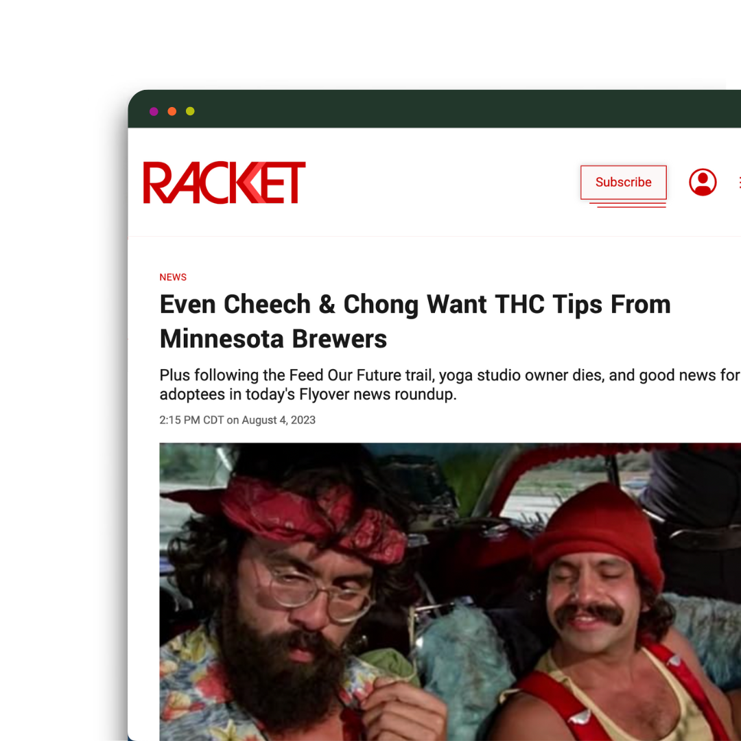This screenshot has width=741, height=741.
Task: Hit the Subscribe button
Action: click(x=623, y=182)
